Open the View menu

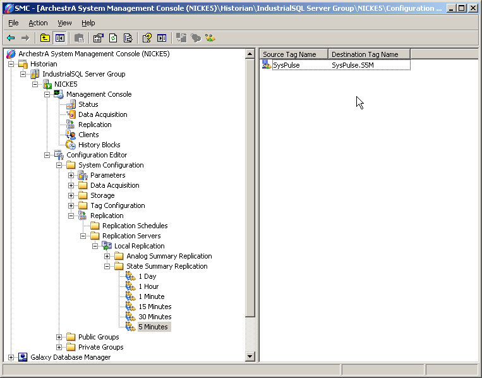[64, 23]
